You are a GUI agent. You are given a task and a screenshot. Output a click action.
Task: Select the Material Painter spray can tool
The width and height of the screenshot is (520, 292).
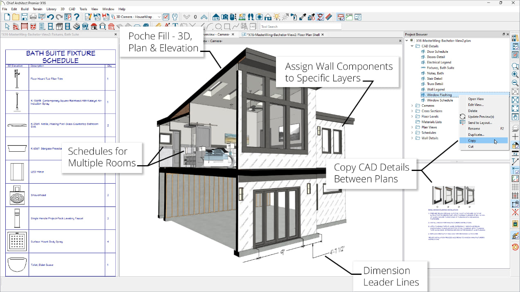point(294,17)
